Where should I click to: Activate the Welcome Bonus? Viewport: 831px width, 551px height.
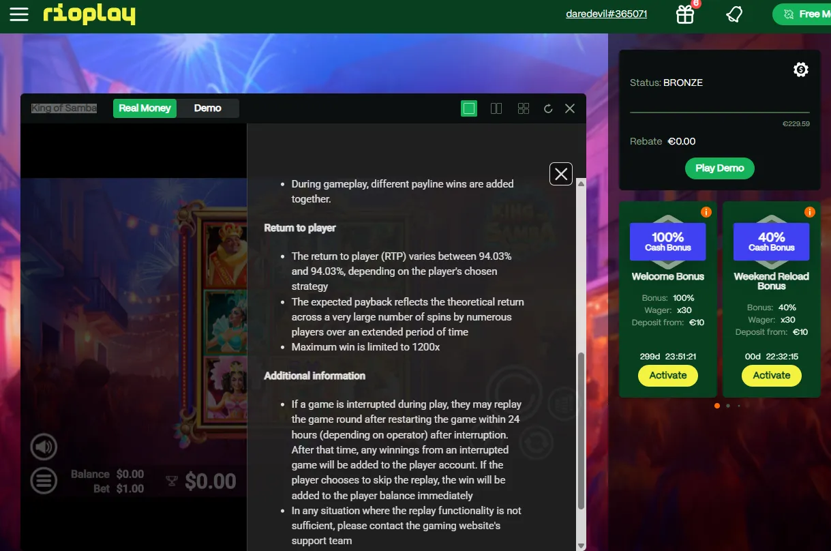(668, 375)
